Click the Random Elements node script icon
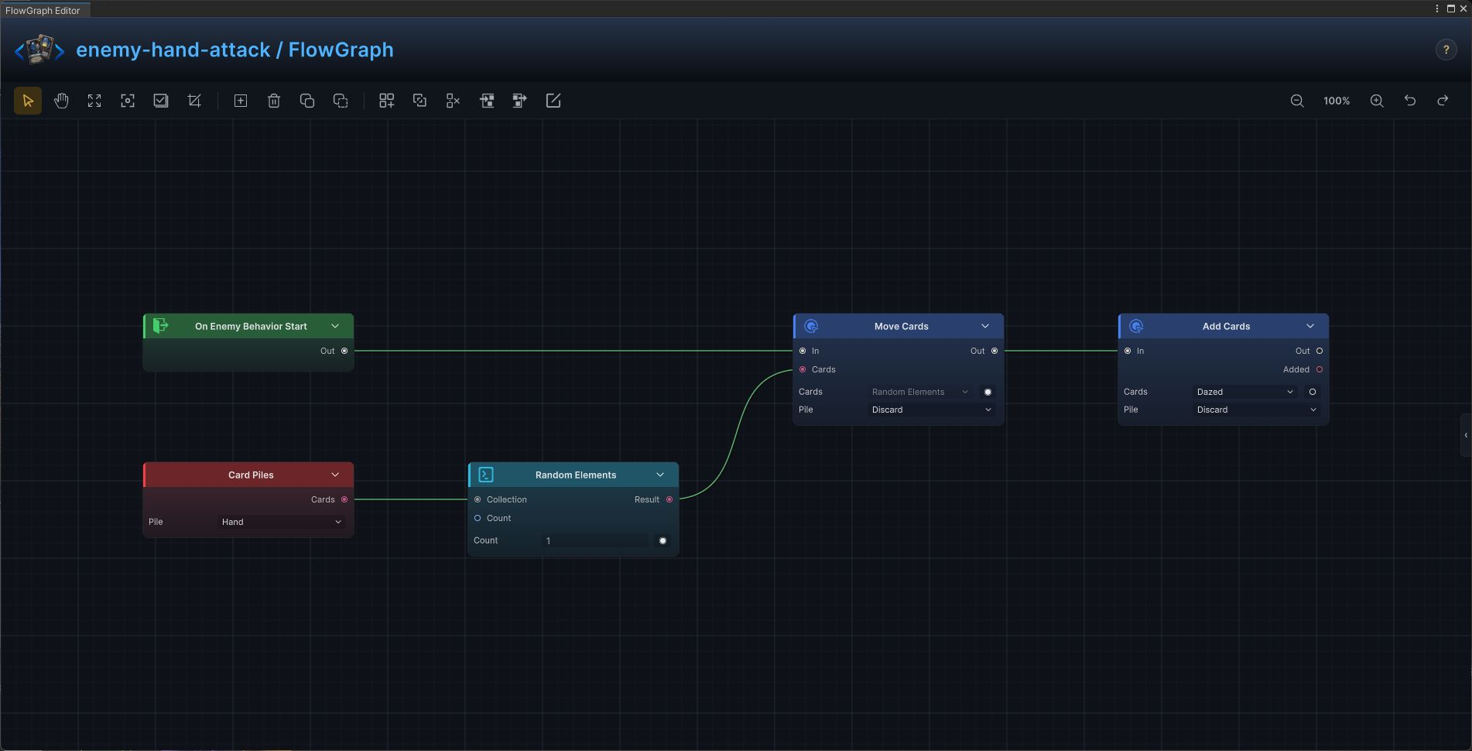 click(486, 475)
